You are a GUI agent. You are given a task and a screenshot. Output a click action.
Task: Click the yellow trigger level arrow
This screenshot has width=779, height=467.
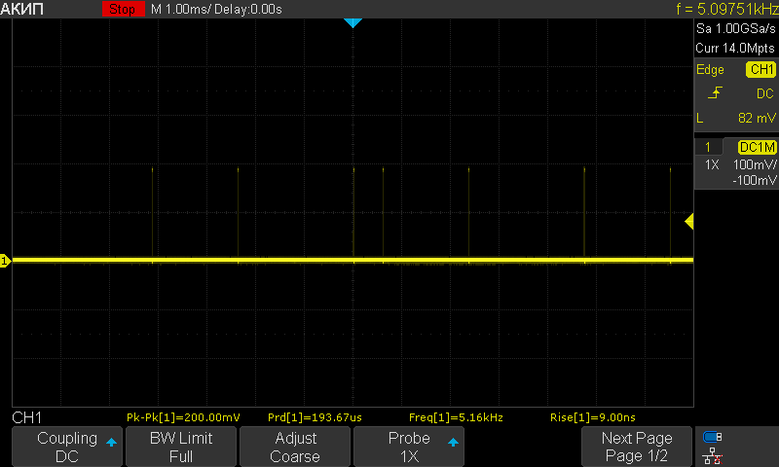pos(689,222)
